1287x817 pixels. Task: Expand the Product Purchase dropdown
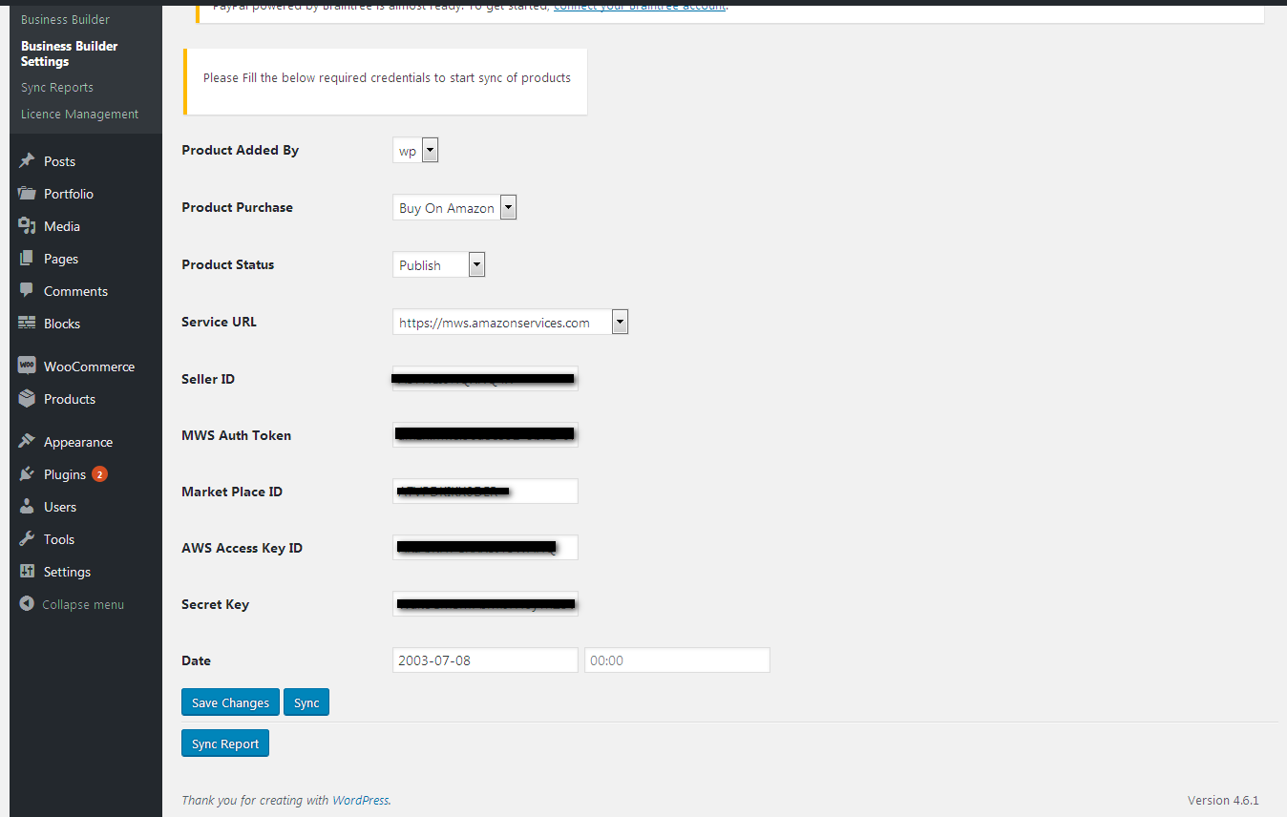454,208
